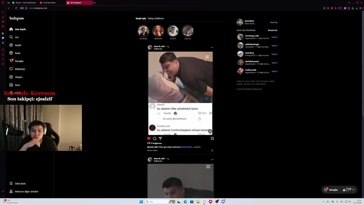Open Twitch in Opera sidebar
Viewport: 364px width, 205px height.
click(3, 38)
